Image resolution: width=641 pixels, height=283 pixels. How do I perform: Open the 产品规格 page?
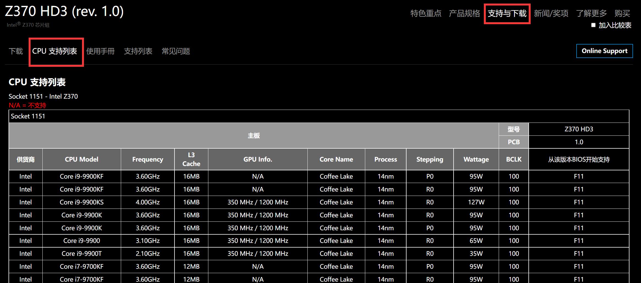pos(465,13)
